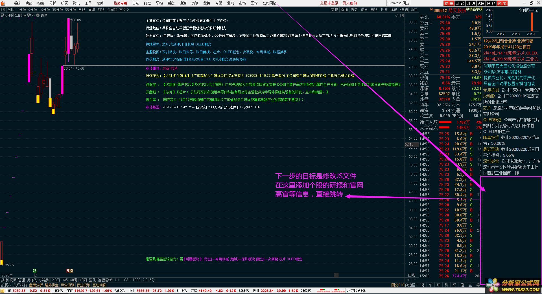Viewport: 542px width, 294px height.
Task: Select the 价 tab in quote panel
Action: (431, 285)
